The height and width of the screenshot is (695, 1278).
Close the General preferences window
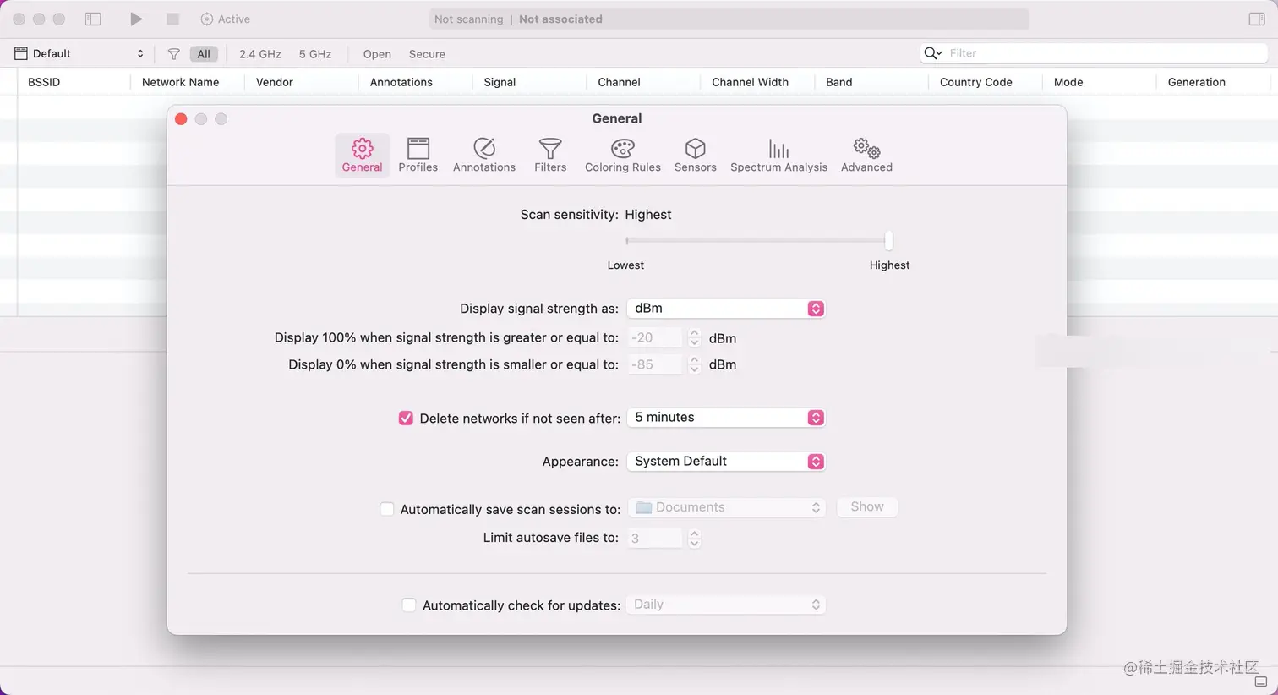tap(181, 119)
